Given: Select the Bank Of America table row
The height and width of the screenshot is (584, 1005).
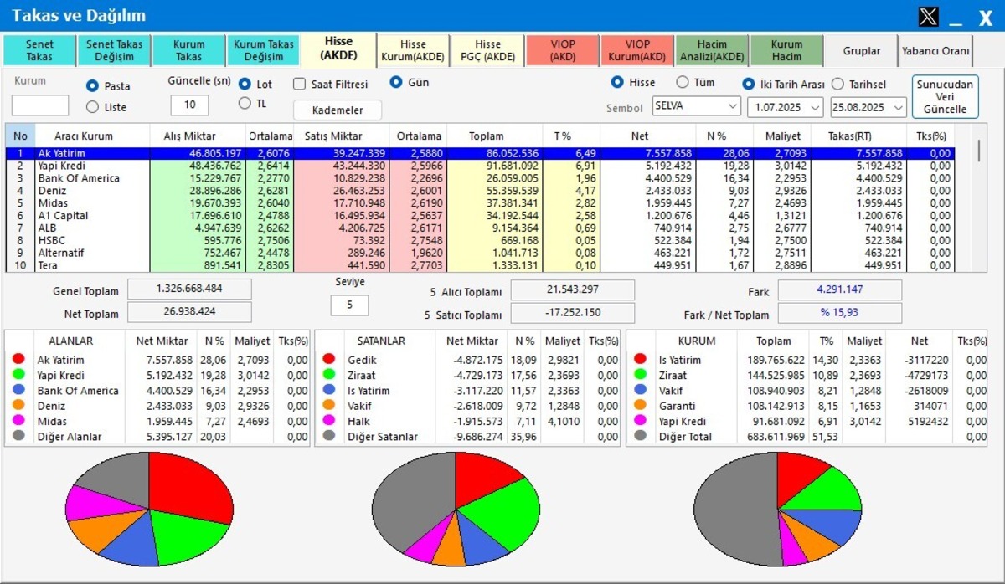Looking at the screenshot, I should pyautogui.click(x=481, y=178).
